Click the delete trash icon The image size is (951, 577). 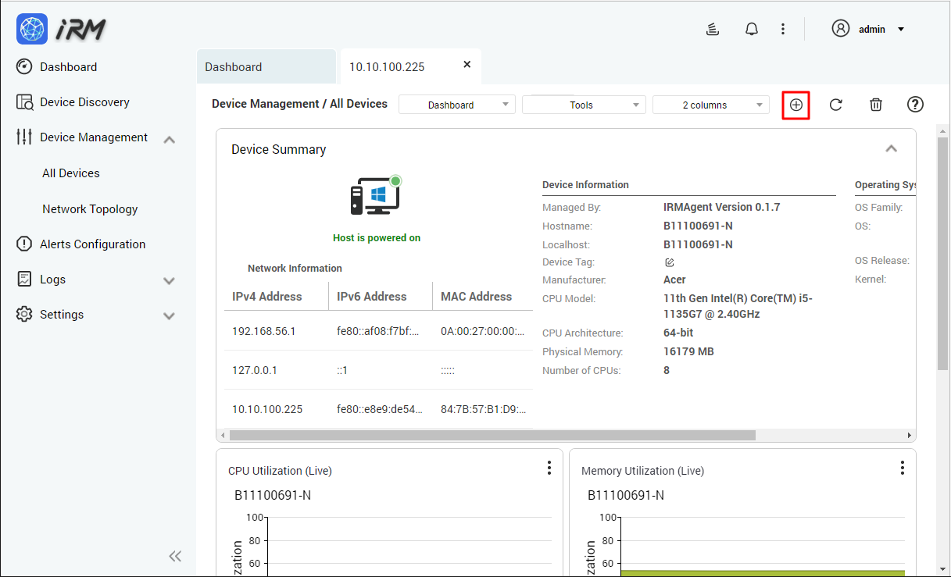(875, 104)
